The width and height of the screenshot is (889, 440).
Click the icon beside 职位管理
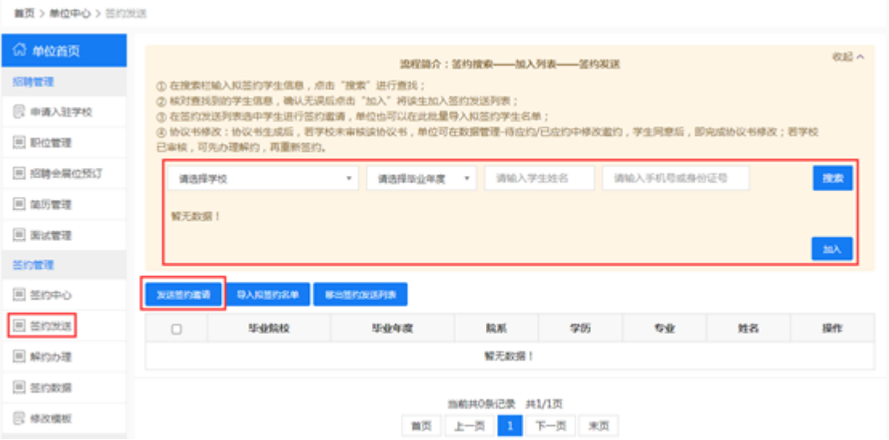tap(19, 143)
